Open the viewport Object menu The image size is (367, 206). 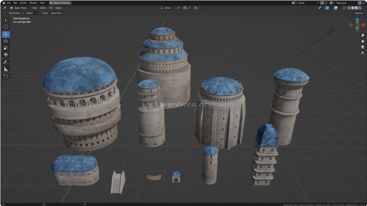(x=58, y=8)
